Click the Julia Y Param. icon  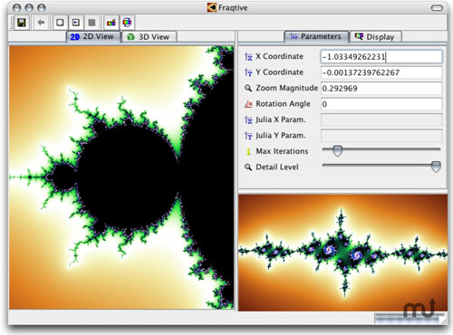click(248, 136)
